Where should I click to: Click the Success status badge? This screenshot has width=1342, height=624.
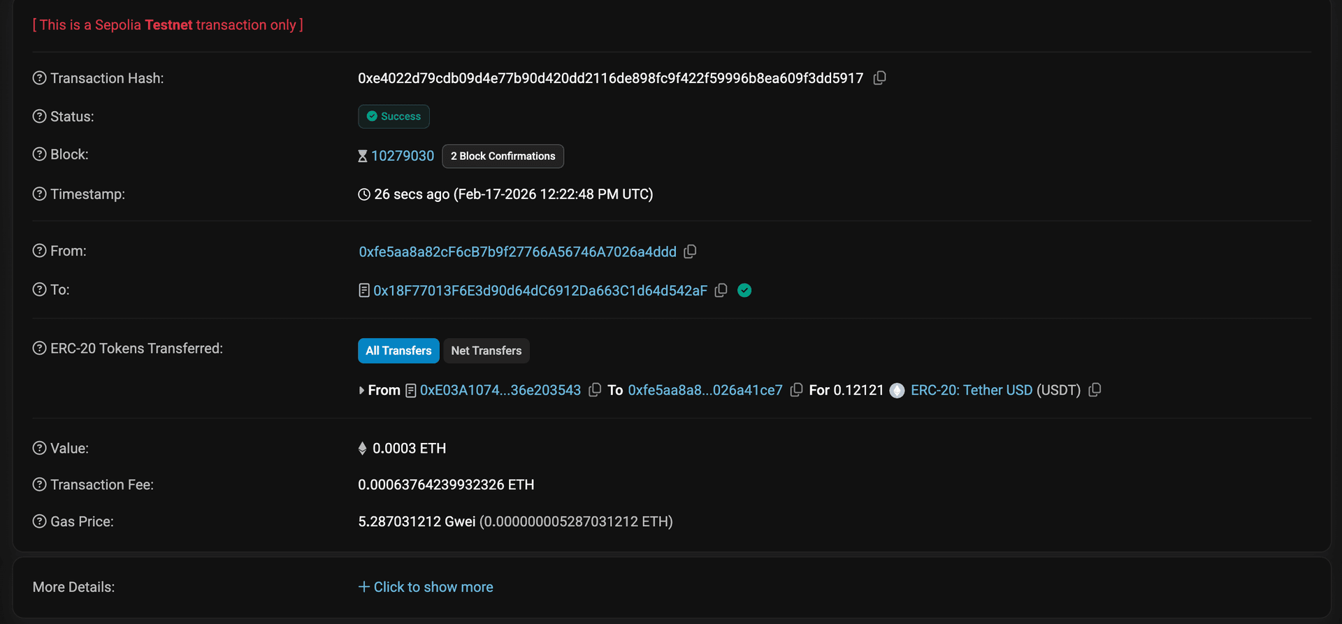pos(394,117)
